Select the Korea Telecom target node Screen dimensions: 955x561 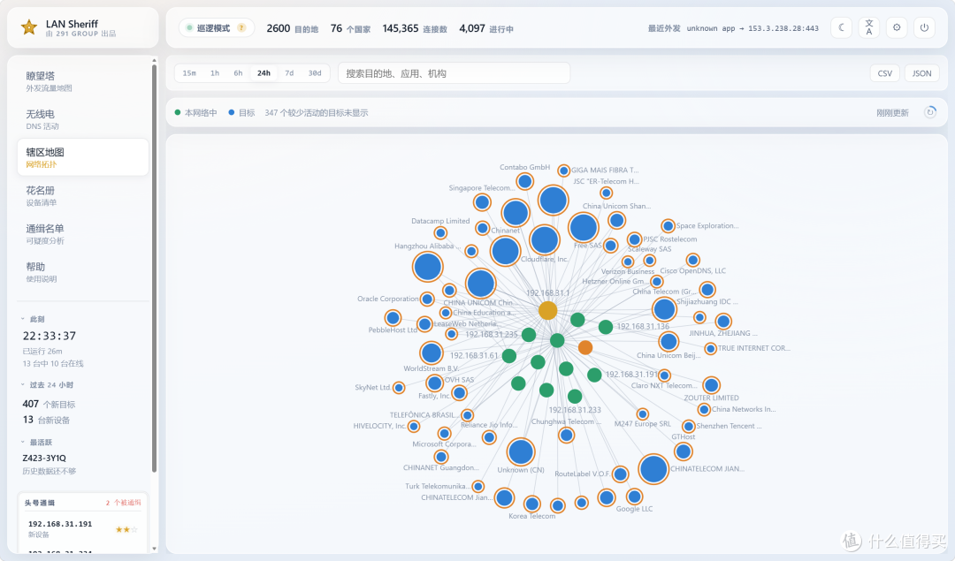point(531,504)
